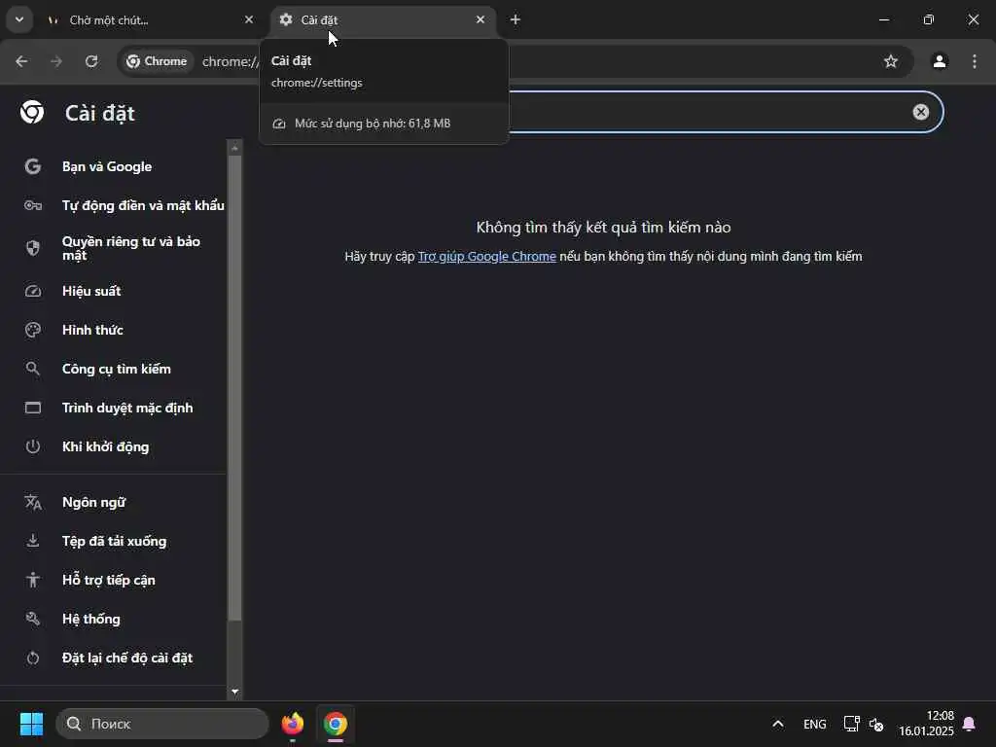
Task: Click the Chrome taskbar icon
Action: tap(336, 724)
